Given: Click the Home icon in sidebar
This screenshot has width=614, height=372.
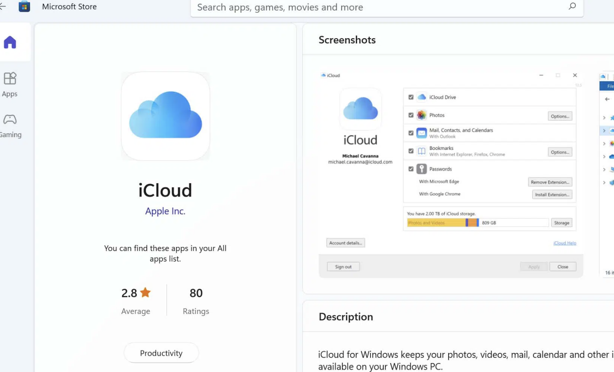Looking at the screenshot, I should (10, 42).
